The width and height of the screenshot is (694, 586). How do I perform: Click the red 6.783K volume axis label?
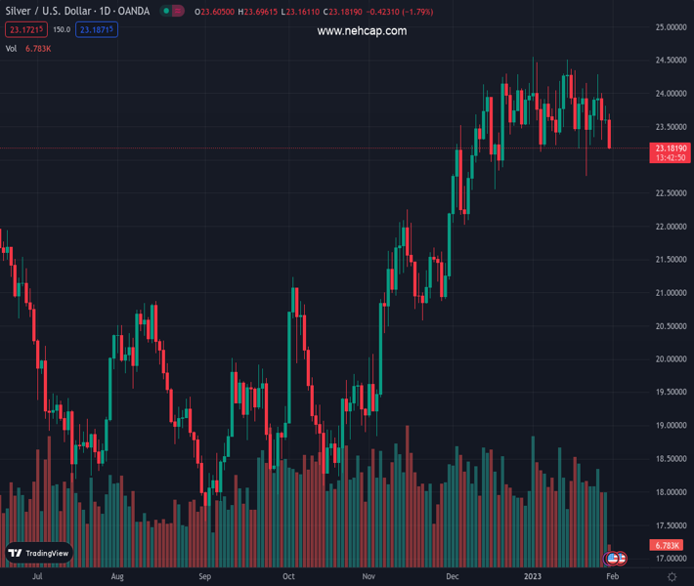[x=669, y=544]
